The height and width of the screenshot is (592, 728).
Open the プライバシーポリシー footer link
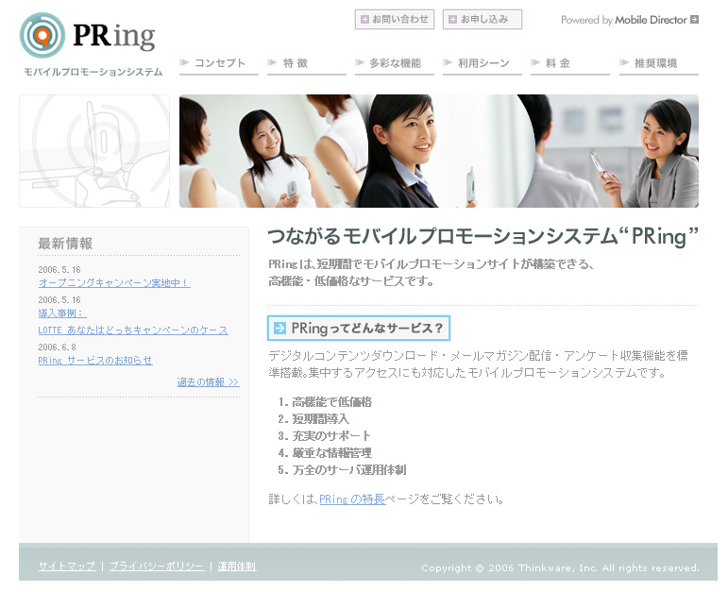(x=156, y=567)
